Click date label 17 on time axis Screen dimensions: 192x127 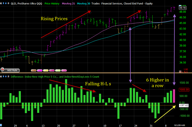click(120, 126)
